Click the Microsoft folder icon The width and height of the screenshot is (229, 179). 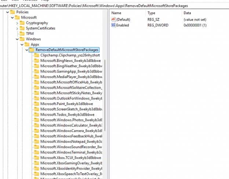click(x=17, y=18)
